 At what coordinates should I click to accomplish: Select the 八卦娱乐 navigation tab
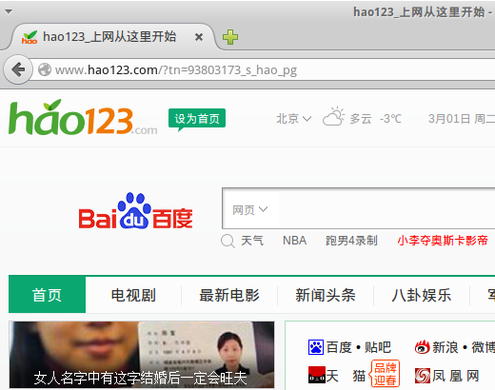(422, 295)
